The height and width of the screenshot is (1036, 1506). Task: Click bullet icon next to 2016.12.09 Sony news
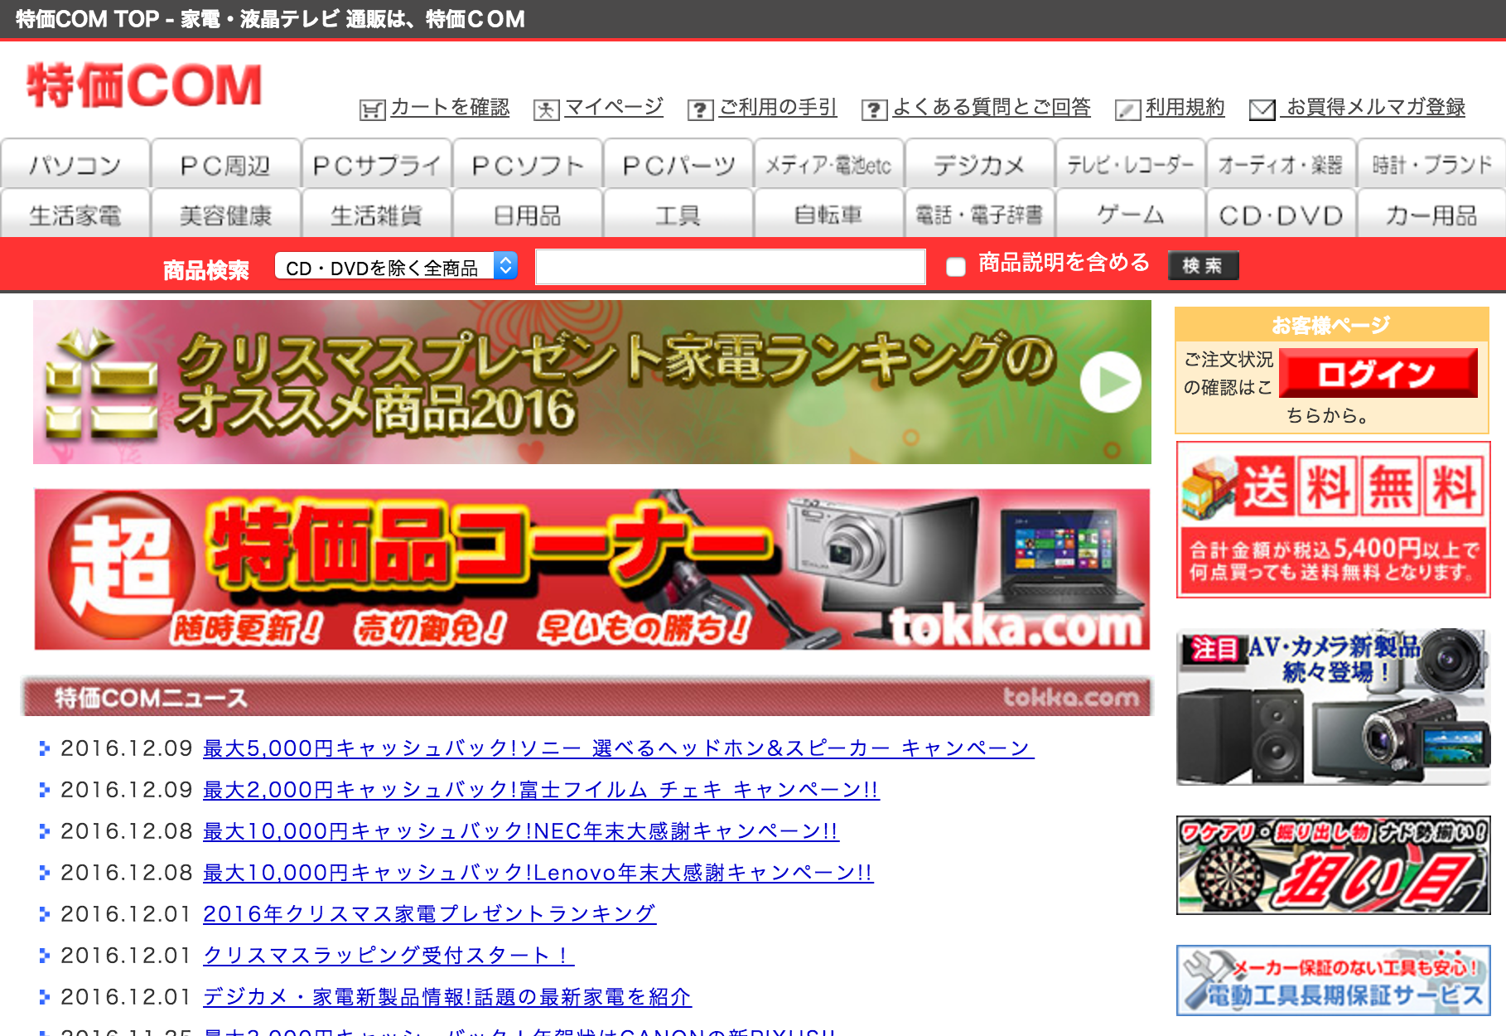point(45,748)
